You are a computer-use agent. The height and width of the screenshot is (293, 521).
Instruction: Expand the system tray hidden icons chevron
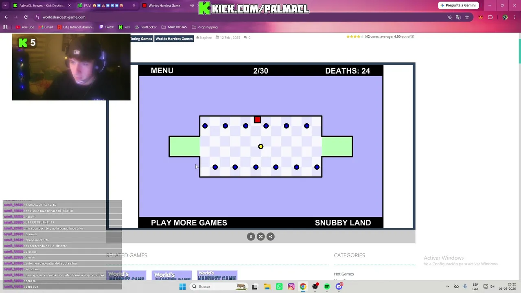tap(448, 286)
